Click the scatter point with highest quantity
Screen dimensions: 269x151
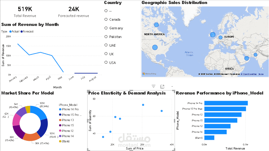[143, 105]
